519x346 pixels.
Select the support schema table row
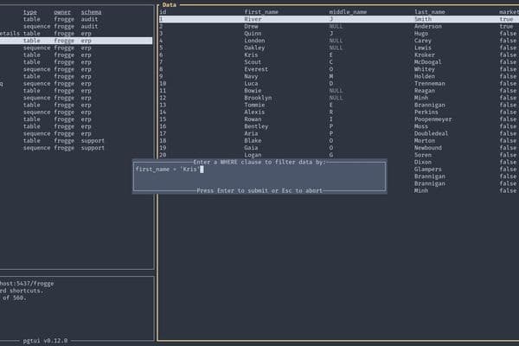(x=76, y=141)
